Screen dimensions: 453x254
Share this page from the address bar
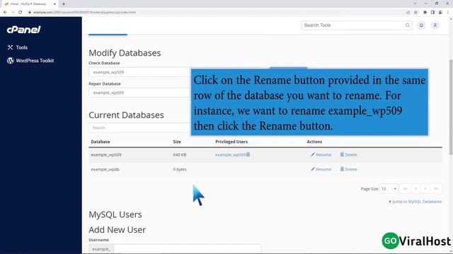pos(408,13)
